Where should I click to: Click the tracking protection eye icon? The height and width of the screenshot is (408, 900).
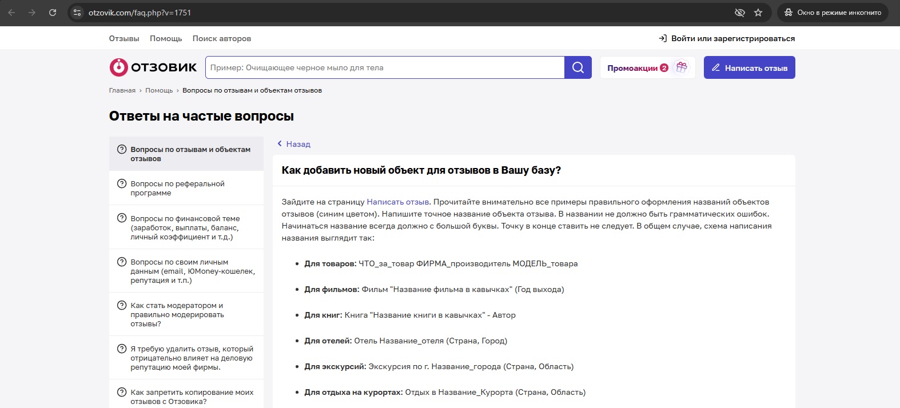739,13
